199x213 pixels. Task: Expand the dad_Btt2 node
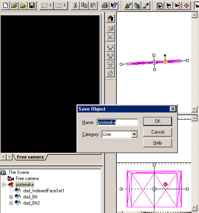point(11,203)
